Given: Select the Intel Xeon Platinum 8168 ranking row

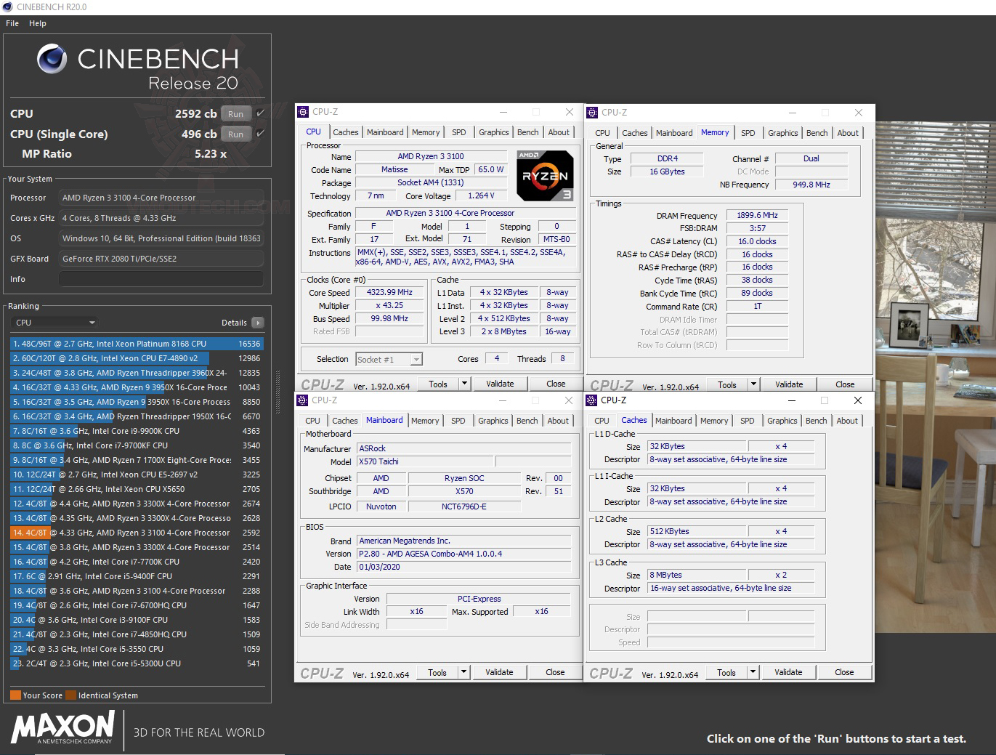Looking at the screenshot, I should coord(137,344).
